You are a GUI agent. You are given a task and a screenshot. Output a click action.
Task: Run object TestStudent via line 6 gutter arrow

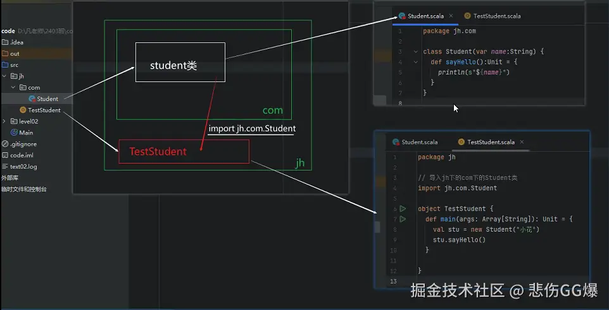click(403, 208)
